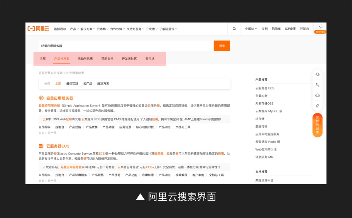
Task: Click 产品规格 under 轻量应用服务器
Action: tap(75, 127)
